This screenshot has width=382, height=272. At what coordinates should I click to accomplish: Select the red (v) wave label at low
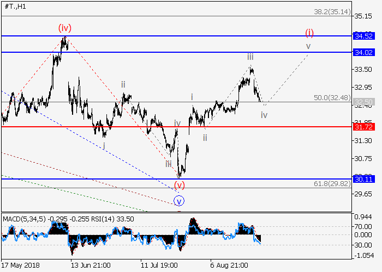coord(180,185)
